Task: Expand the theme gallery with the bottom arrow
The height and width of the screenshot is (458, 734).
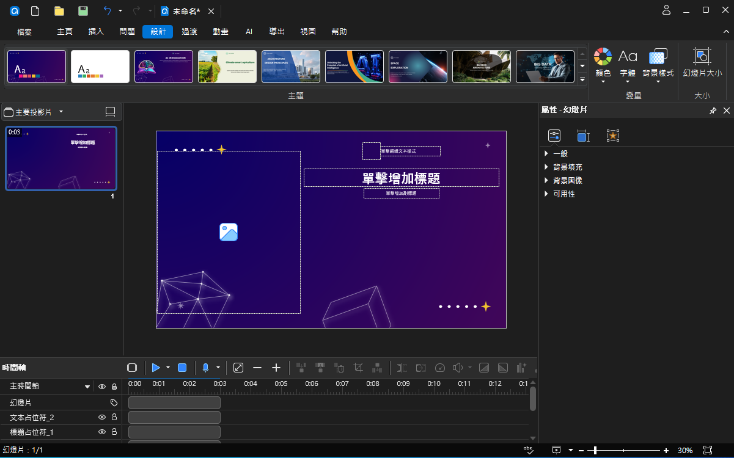Action: (x=582, y=79)
